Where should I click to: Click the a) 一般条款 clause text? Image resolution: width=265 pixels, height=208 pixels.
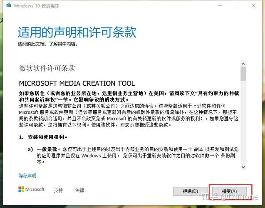tap(134, 156)
